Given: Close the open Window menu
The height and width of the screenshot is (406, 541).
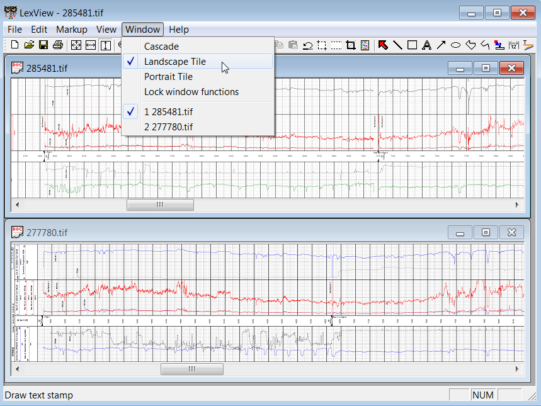Looking at the screenshot, I should [142, 30].
